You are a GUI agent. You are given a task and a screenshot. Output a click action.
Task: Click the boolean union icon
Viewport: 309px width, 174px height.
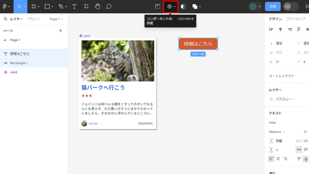click(195, 7)
